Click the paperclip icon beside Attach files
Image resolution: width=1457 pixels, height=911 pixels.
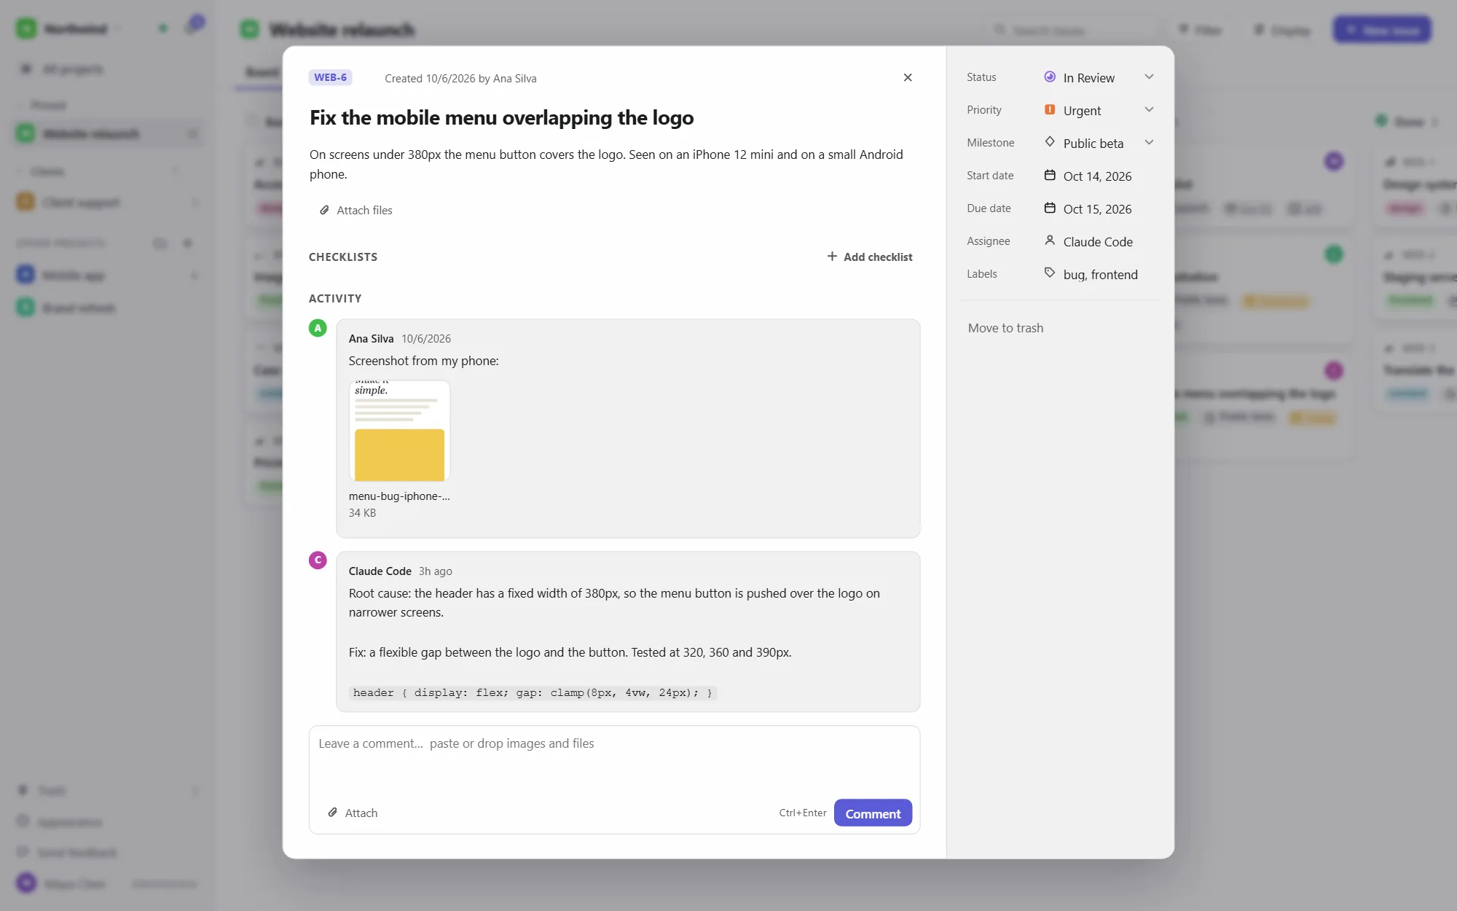[x=324, y=210]
